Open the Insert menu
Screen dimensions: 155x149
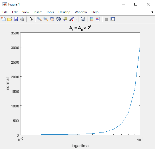[x=38, y=12]
